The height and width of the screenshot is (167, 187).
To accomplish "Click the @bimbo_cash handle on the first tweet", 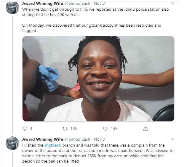I will coord(77,4).
